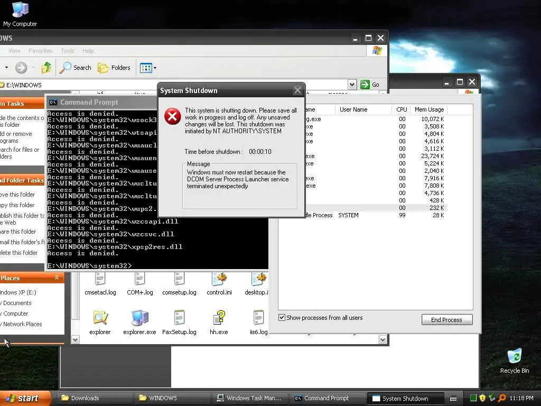
Task: Toggle Show processes from all users
Action: [282, 318]
